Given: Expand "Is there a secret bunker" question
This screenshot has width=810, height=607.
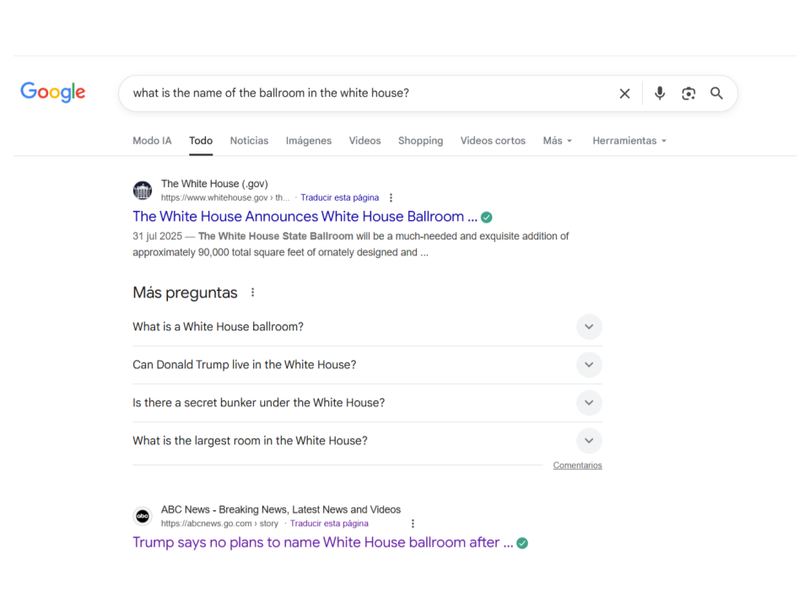Looking at the screenshot, I should coord(589,403).
